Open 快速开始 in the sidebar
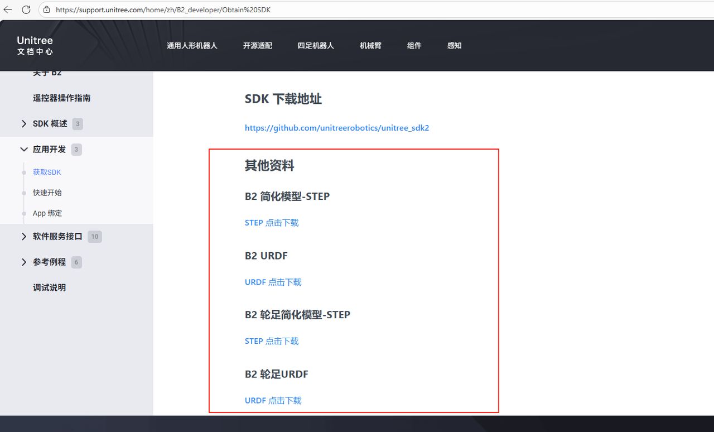 pos(47,193)
